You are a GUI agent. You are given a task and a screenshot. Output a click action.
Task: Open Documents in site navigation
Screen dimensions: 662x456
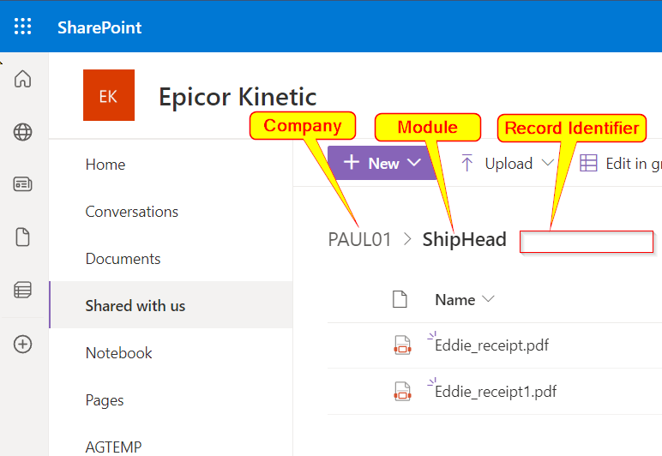point(123,259)
